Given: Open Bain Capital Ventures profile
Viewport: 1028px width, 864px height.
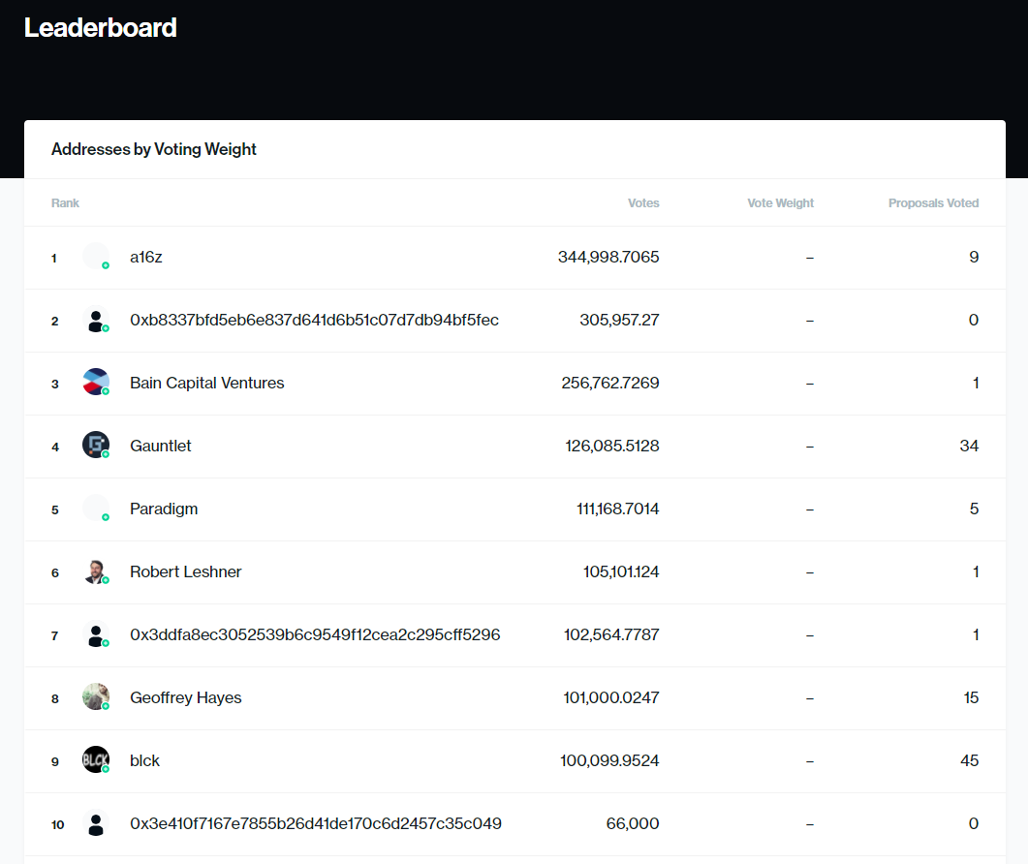Looking at the screenshot, I should click(207, 383).
